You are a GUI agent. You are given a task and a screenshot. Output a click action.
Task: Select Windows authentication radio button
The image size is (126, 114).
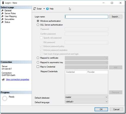38,21
